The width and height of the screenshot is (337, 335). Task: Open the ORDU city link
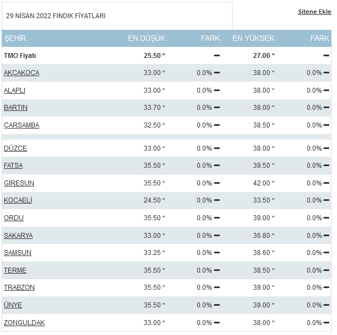coord(14,218)
